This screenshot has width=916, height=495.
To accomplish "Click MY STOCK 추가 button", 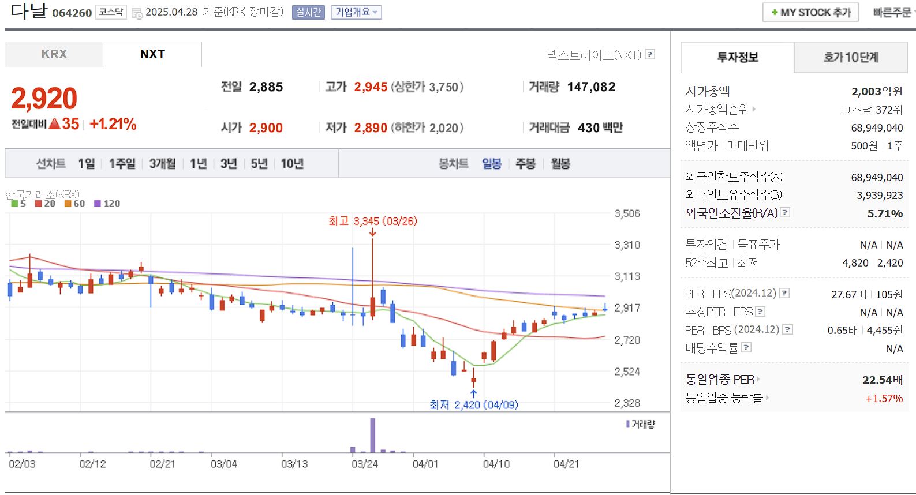I will [810, 12].
